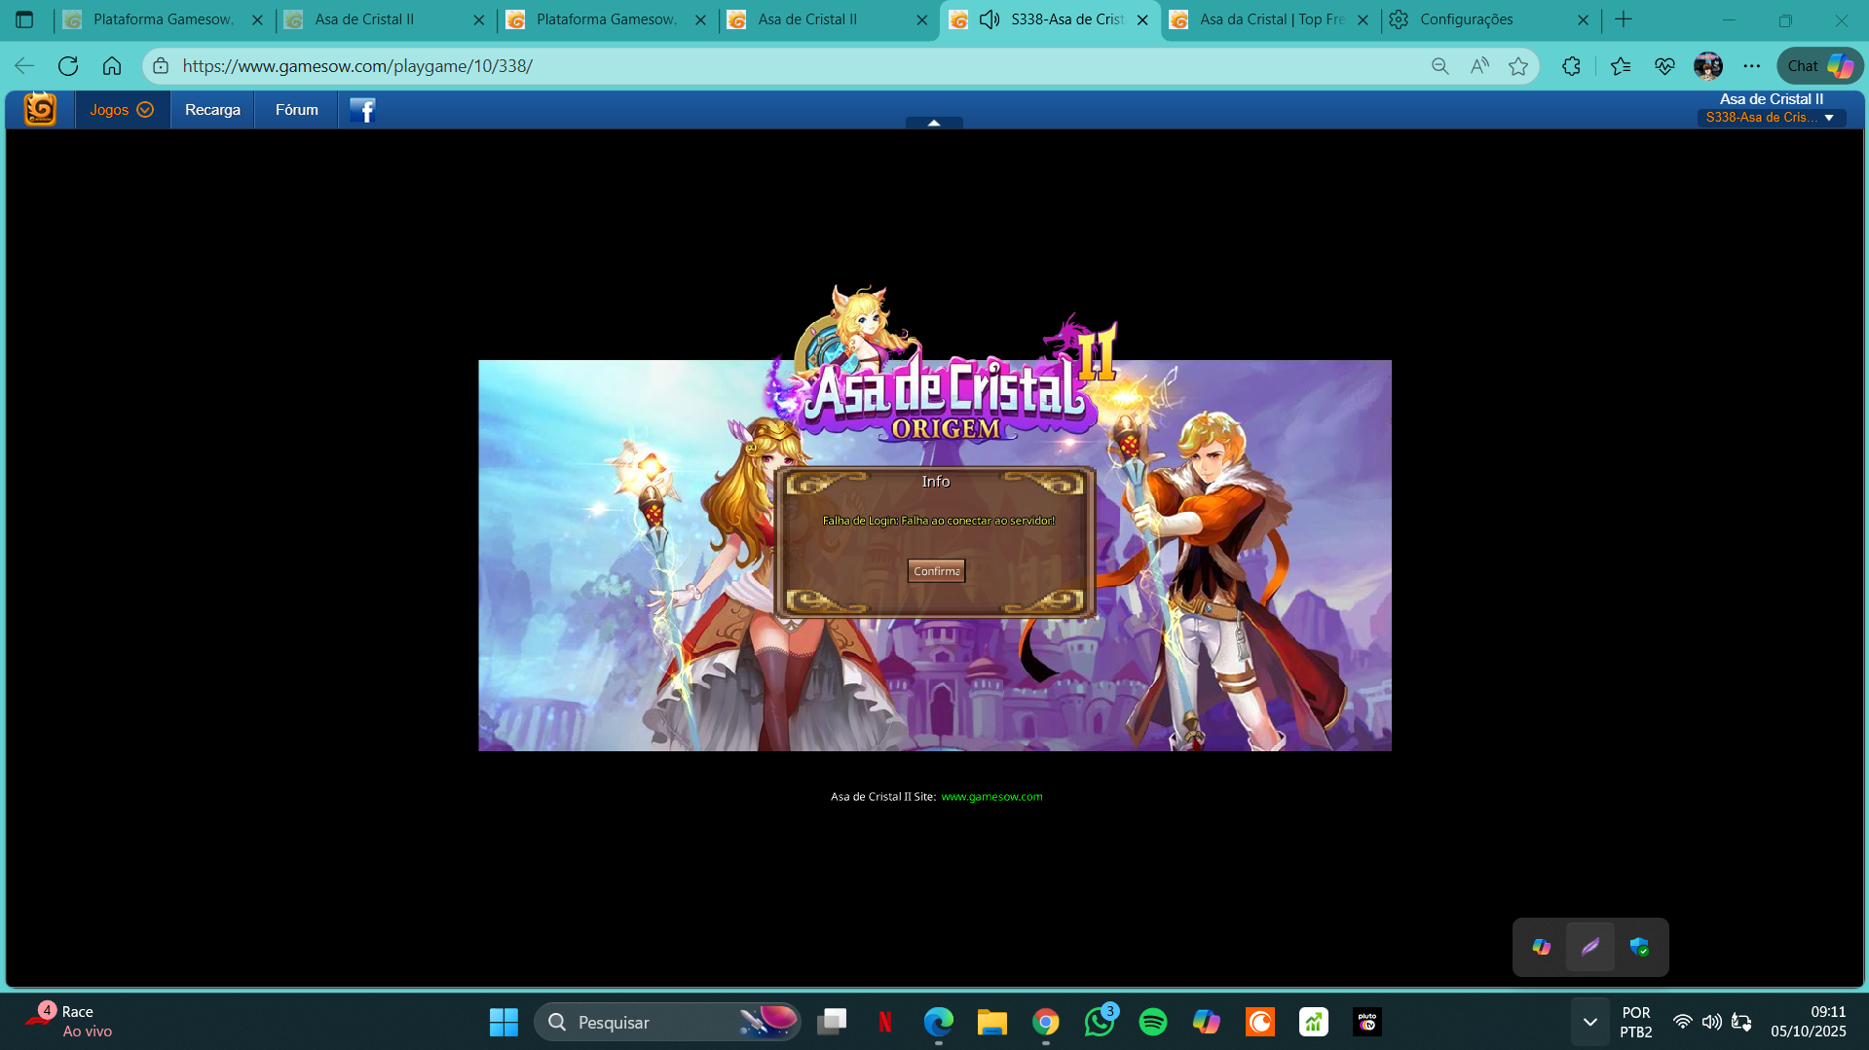
Task: Add page to favorites star icon
Action: (1517, 66)
